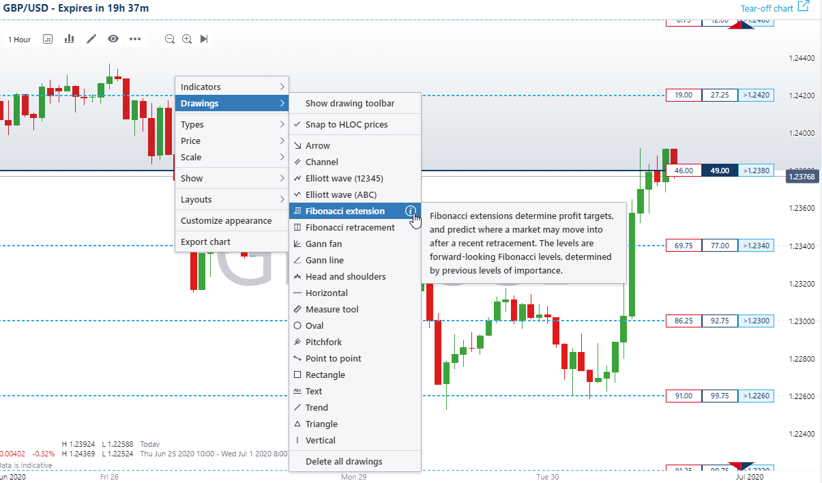Expand the Show submenu

point(232,178)
